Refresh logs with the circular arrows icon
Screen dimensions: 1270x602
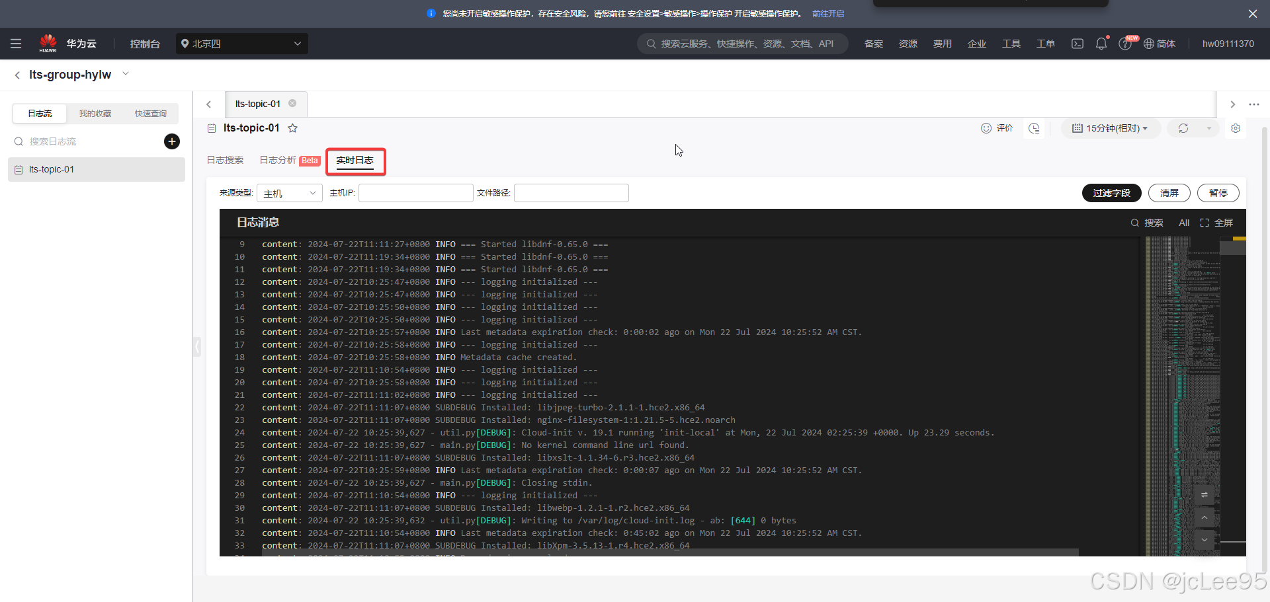(1183, 128)
